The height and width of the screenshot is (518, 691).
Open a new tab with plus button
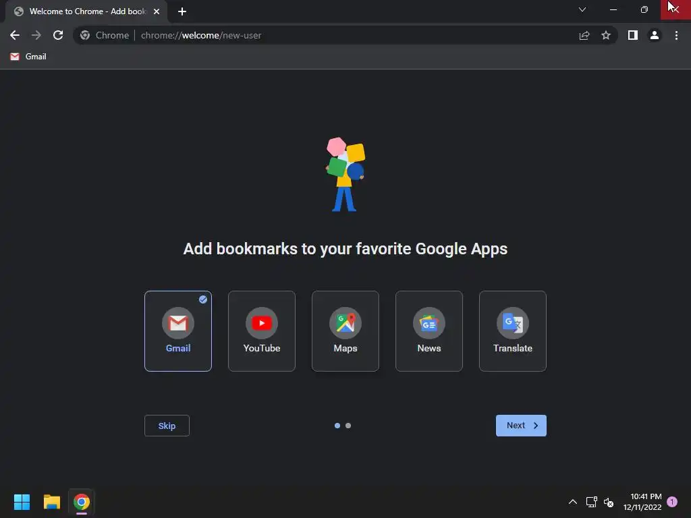[x=182, y=11]
